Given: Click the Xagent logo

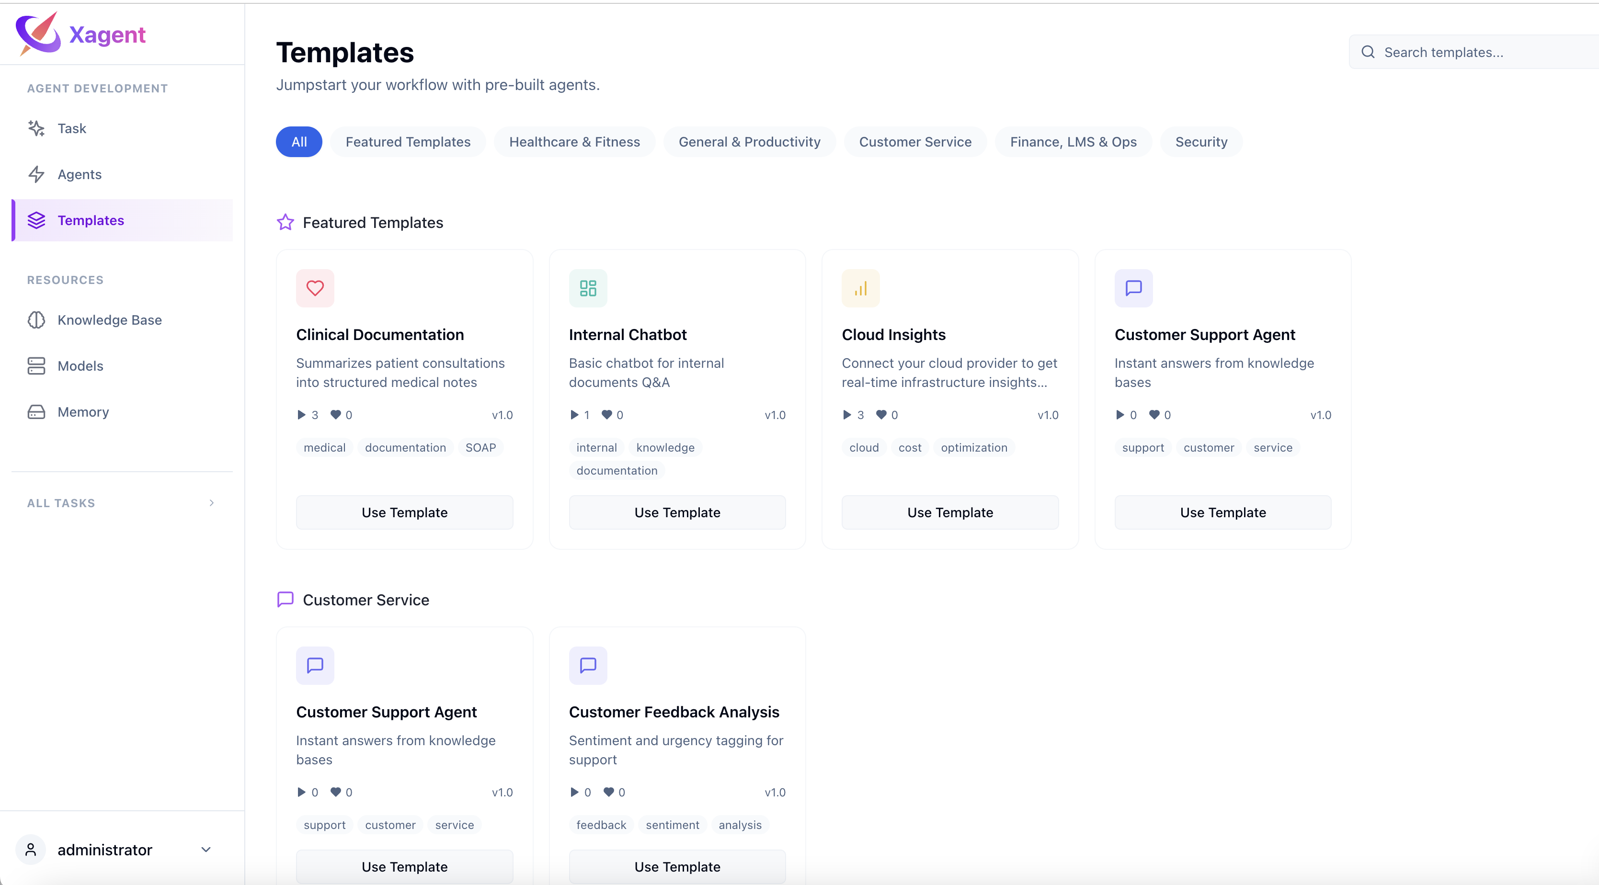Looking at the screenshot, I should tap(81, 34).
